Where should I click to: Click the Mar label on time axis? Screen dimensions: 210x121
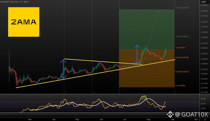[30, 119]
